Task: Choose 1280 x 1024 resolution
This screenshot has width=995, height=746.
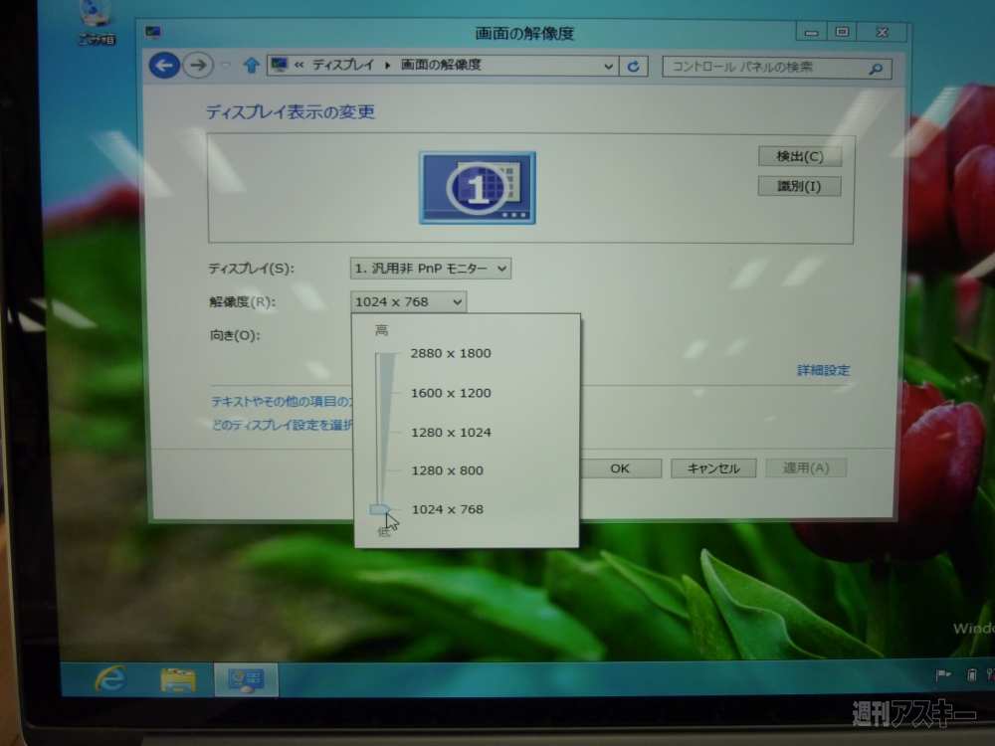Action: tap(451, 432)
